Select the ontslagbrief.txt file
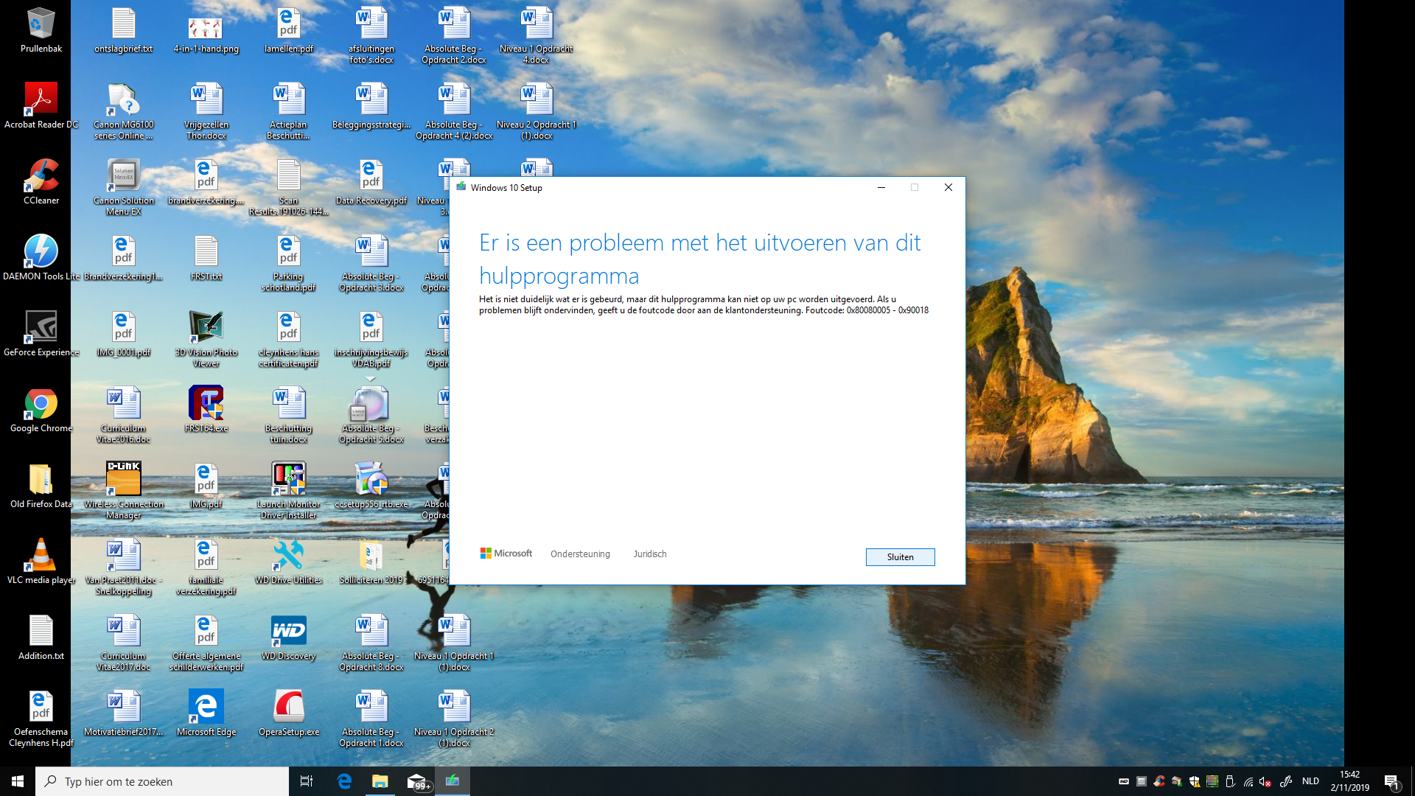Image resolution: width=1415 pixels, height=796 pixels. tap(124, 30)
